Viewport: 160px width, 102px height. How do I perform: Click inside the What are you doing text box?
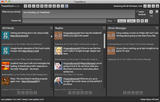point(79,14)
